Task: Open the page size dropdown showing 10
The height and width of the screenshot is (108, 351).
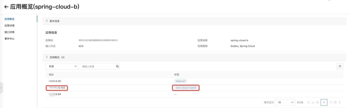Action: 285,102
